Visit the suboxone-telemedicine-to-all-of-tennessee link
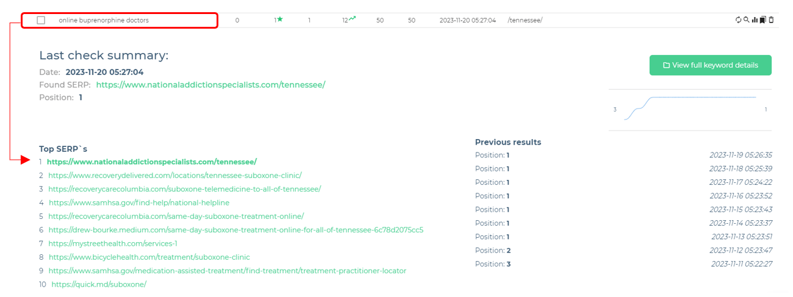 (184, 189)
